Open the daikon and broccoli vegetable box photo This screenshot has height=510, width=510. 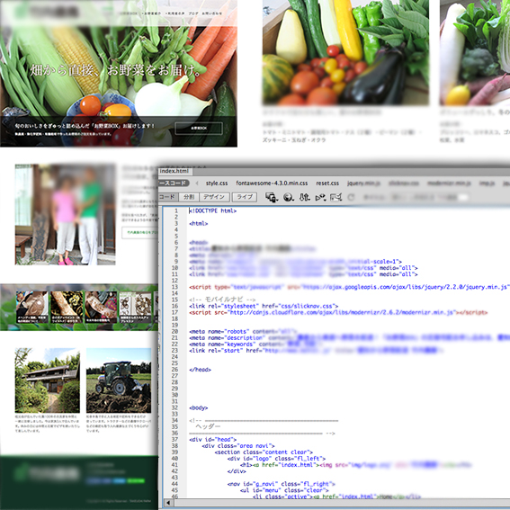pos(475,53)
